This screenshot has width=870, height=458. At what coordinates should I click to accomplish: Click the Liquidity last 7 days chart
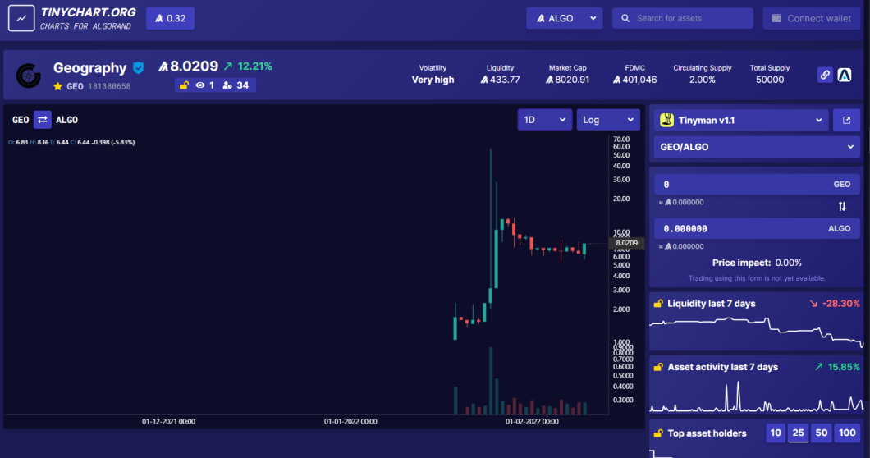pyautogui.click(x=757, y=332)
